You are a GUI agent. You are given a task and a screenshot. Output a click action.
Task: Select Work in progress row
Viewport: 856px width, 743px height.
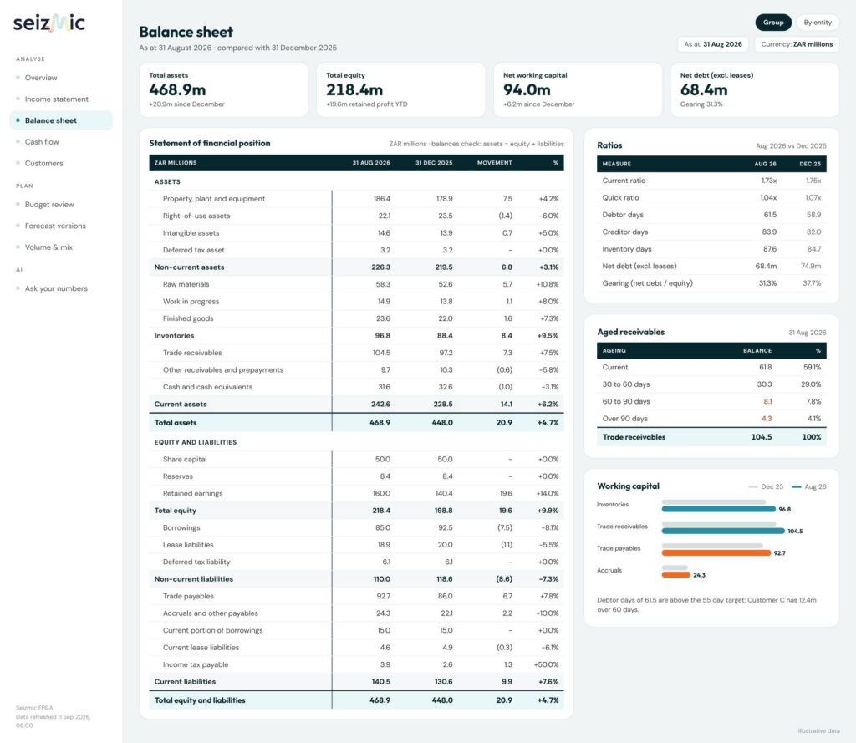(356, 302)
